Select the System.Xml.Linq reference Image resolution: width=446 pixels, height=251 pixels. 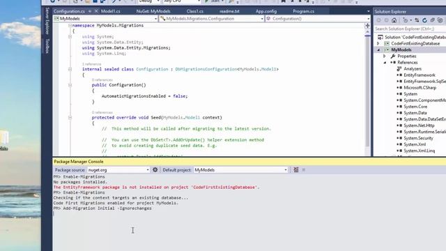(x=420, y=151)
